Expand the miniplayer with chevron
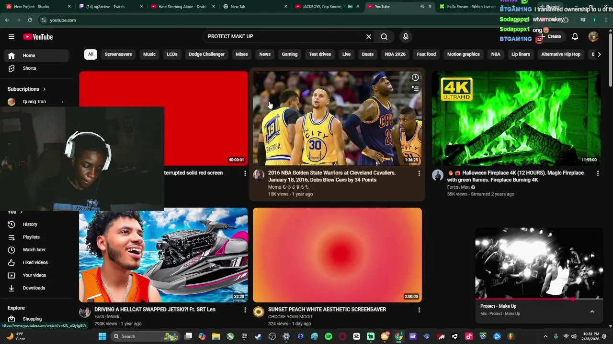Viewport: 613px width, 344px height. click(x=592, y=312)
